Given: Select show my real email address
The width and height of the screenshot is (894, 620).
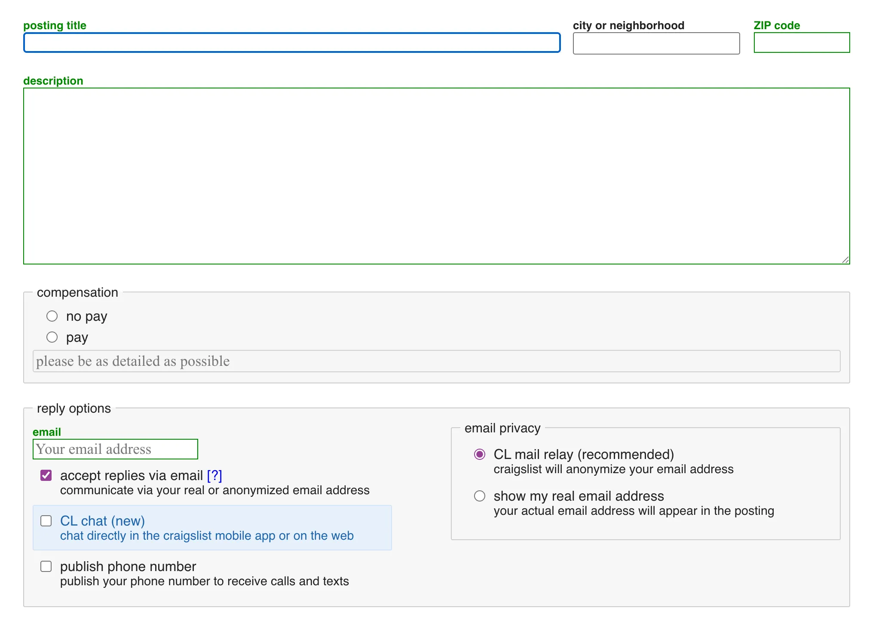Looking at the screenshot, I should click(480, 496).
